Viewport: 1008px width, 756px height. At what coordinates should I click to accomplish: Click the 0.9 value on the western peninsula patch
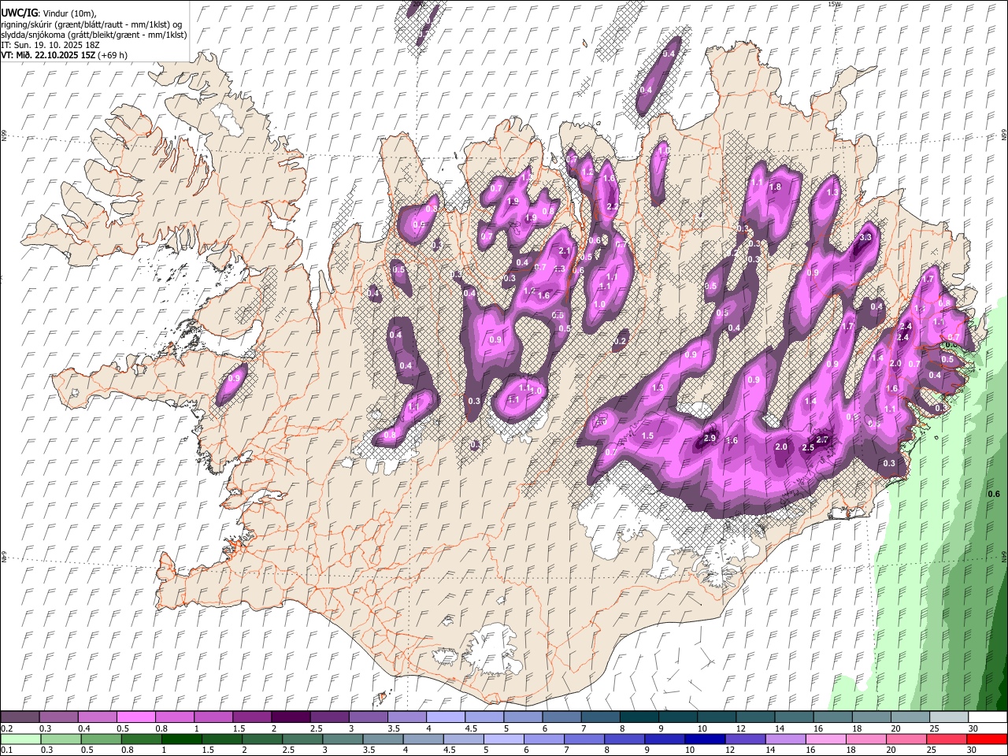click(234, 379)
